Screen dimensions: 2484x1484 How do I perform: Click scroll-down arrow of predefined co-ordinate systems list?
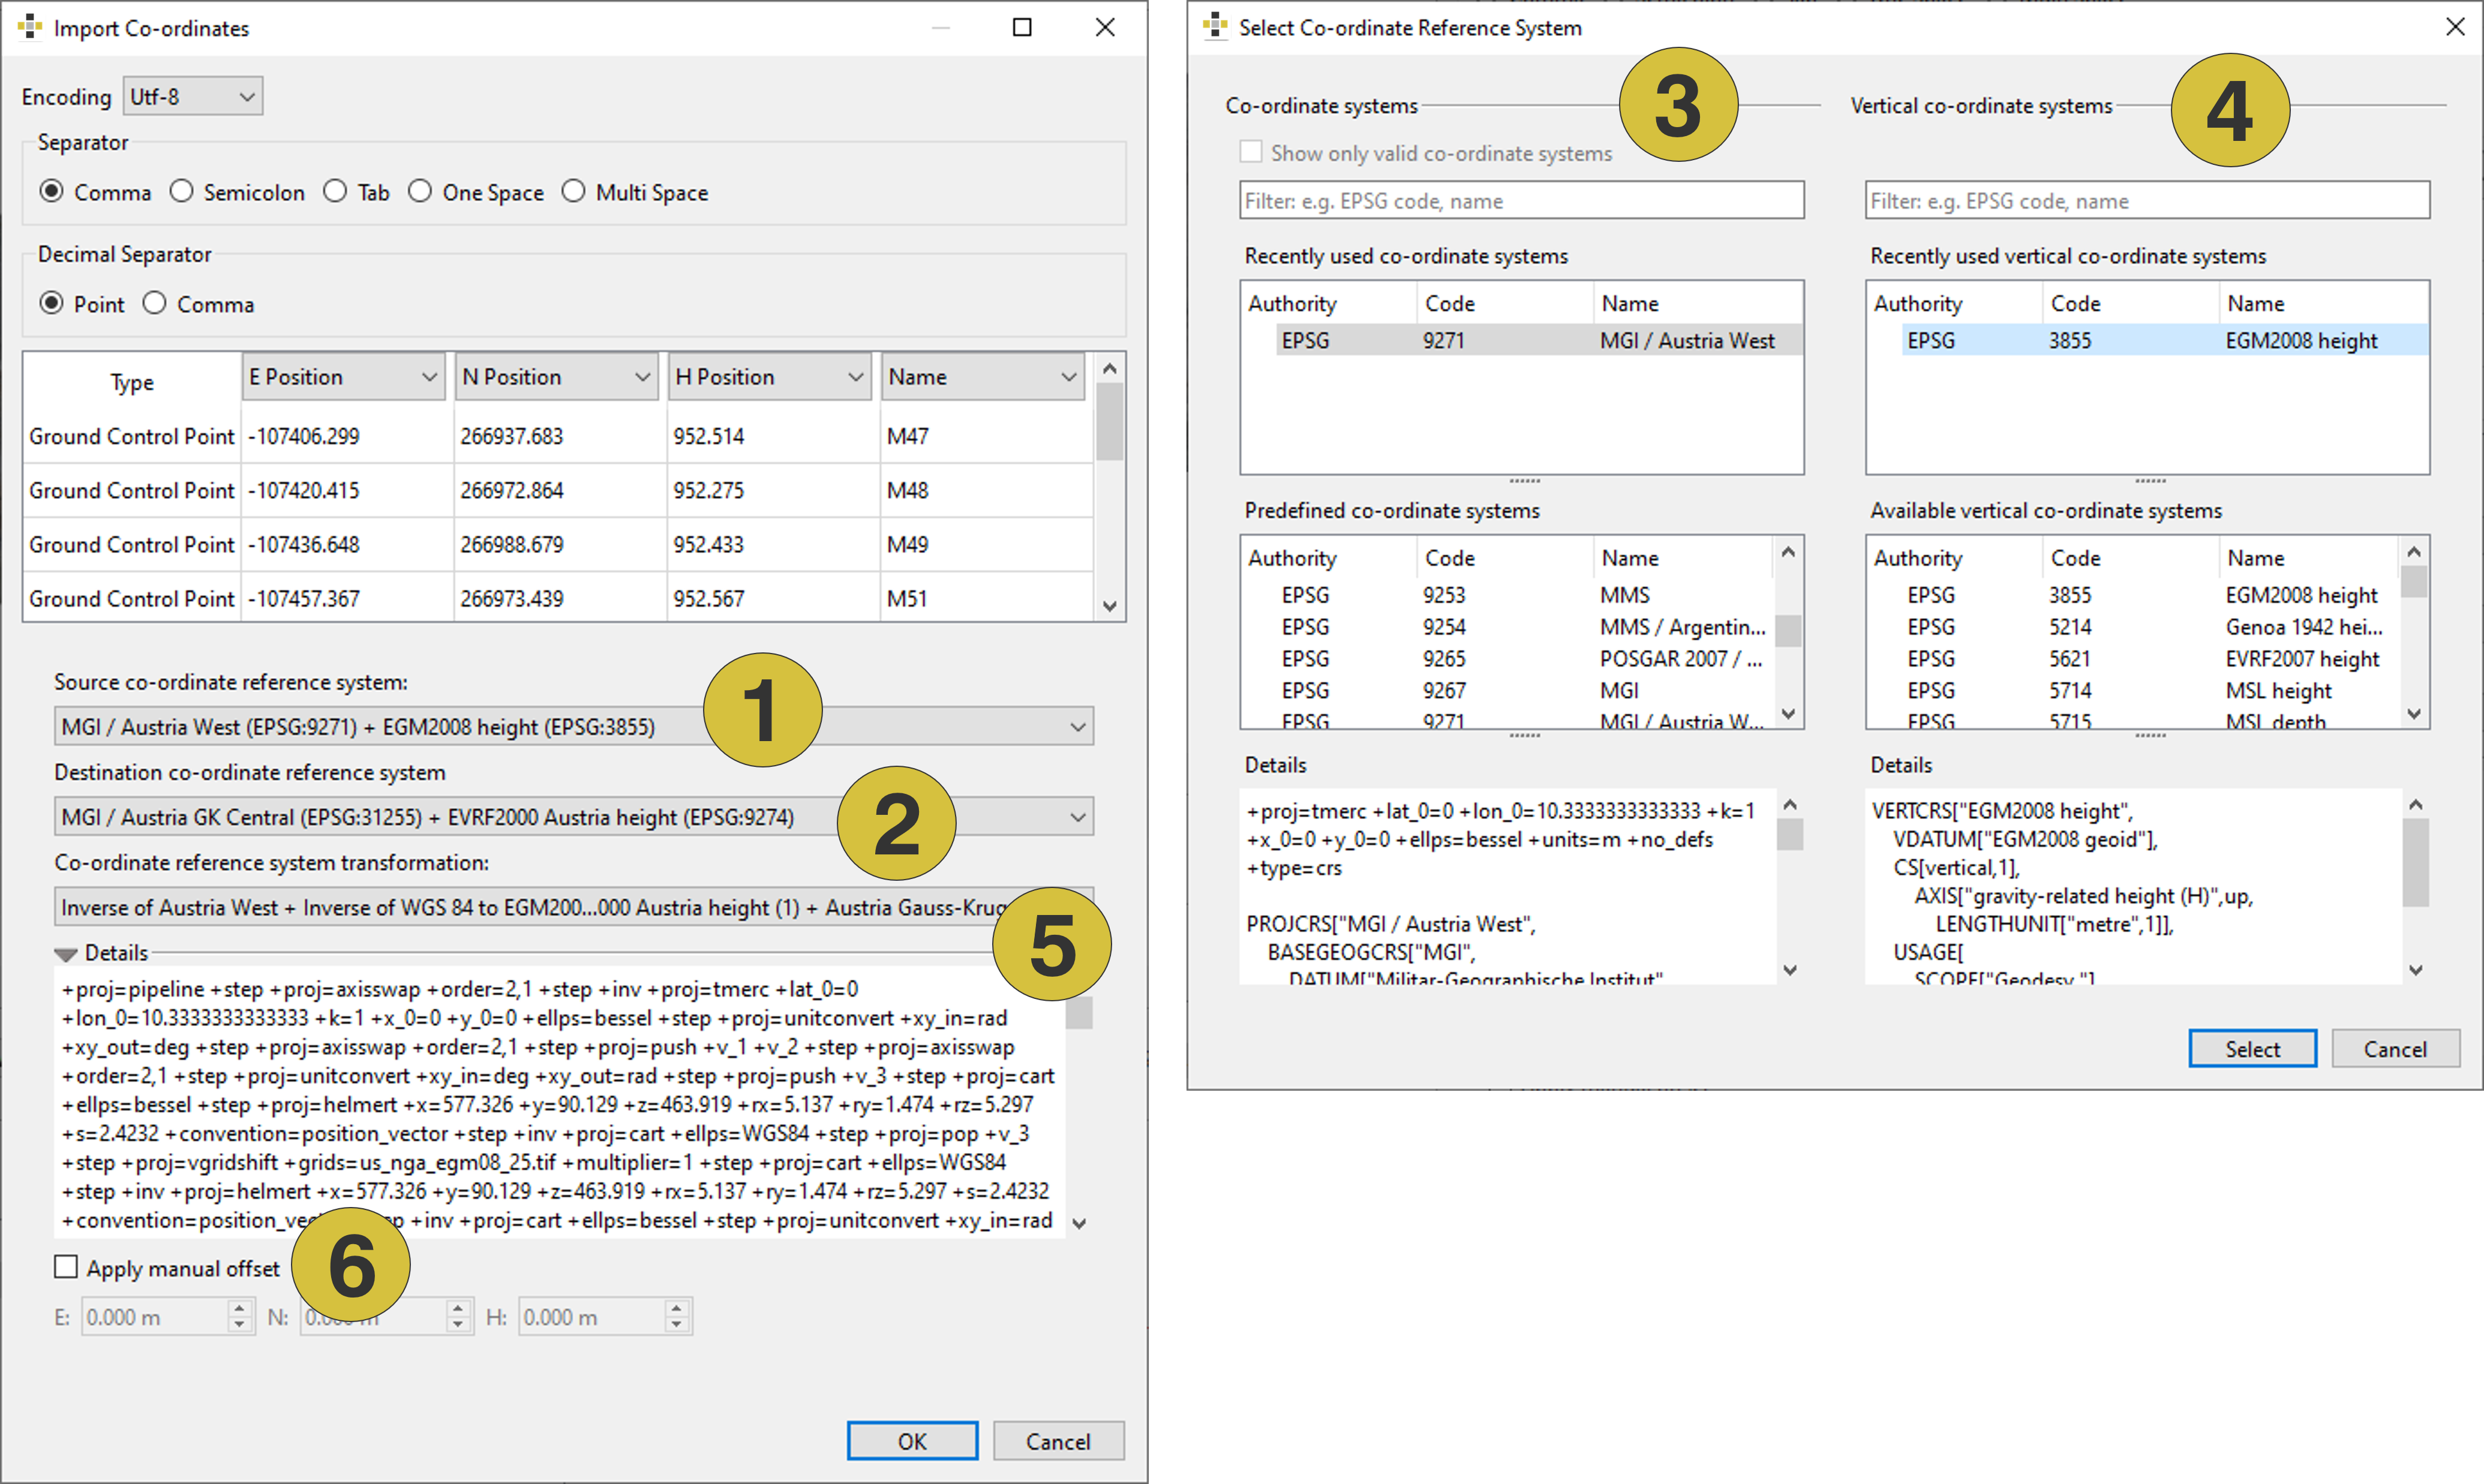(x=1789, y=714)
